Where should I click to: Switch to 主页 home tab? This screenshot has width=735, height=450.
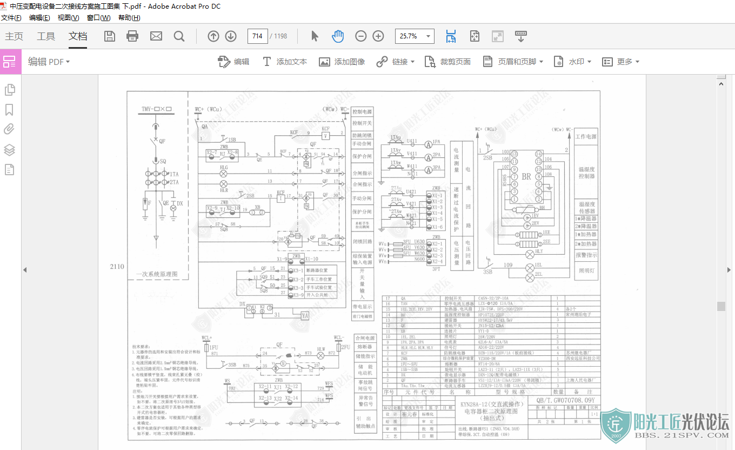14,36
